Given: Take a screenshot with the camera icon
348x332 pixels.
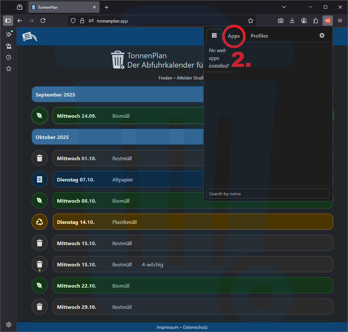Looking at the screenshot, I should coord(281,21).
